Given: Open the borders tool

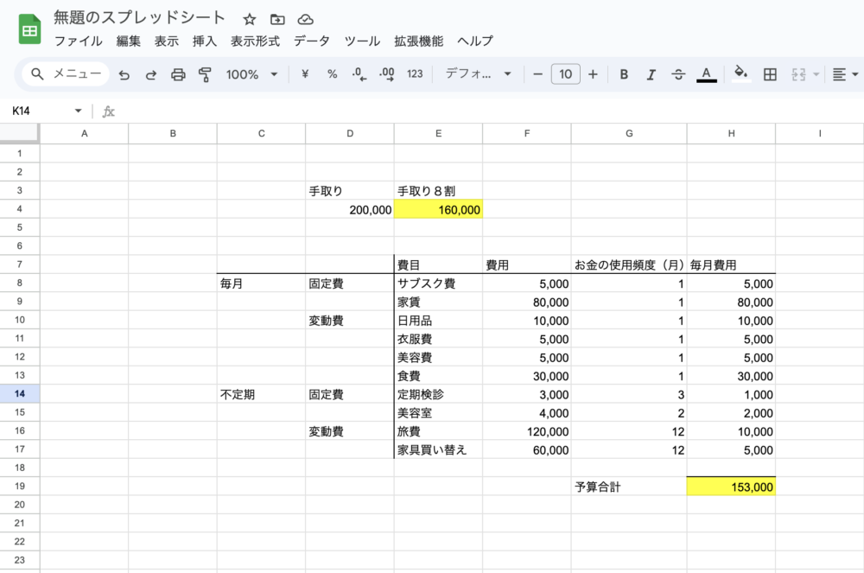Looking at the screenshot, I should [x=770, y=74].
